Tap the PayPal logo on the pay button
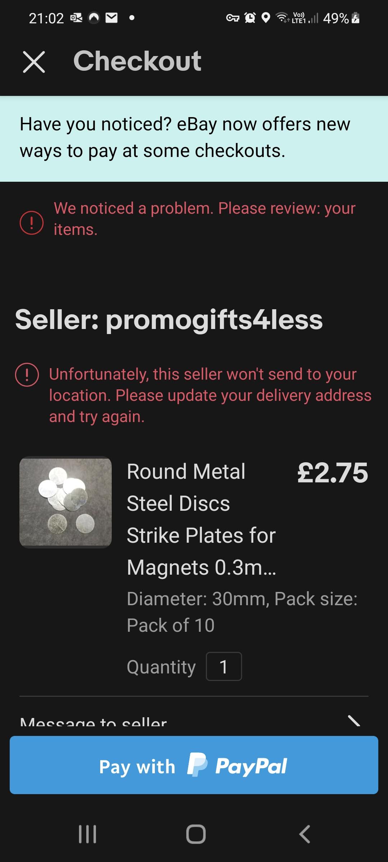388x862 pixels. (x=237, y=766)
